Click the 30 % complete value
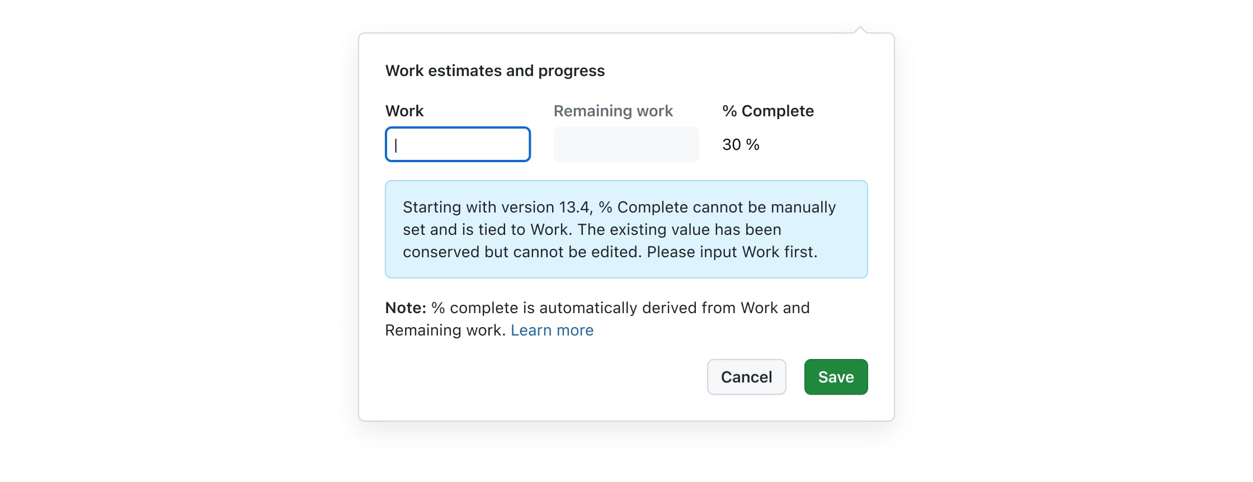 [x=741, y=145]
